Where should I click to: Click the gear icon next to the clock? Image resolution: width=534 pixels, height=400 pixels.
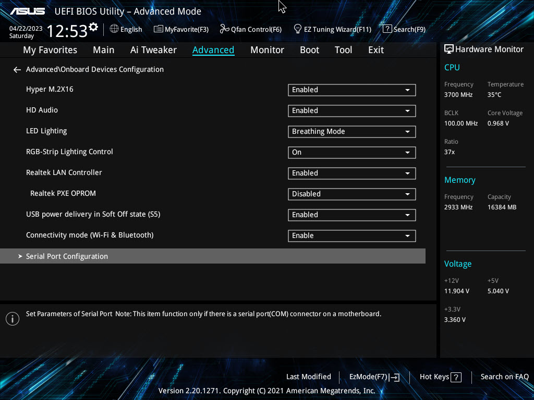pos(93,27)
